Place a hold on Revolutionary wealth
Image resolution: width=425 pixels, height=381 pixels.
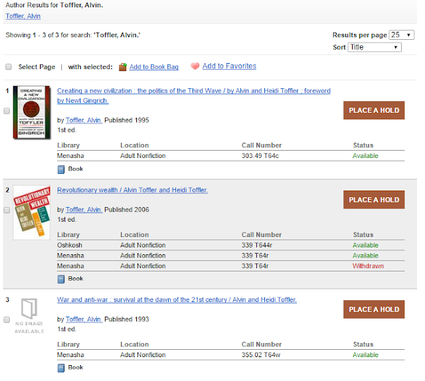coord(374,200)
